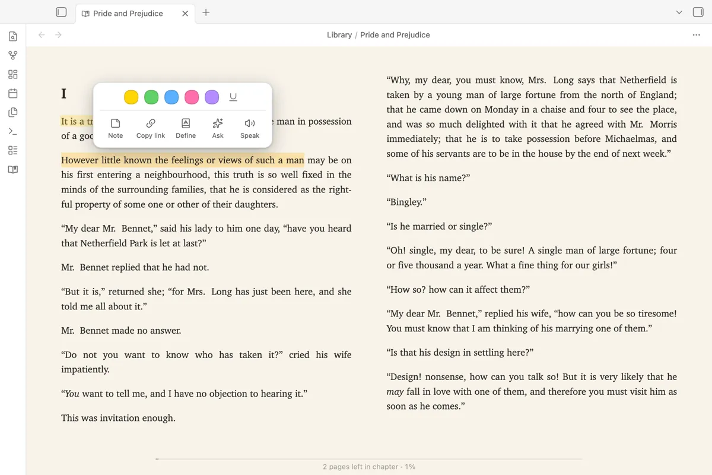
Task: Close the Pride and Prejudice tab
Action: tap(185, 13)
